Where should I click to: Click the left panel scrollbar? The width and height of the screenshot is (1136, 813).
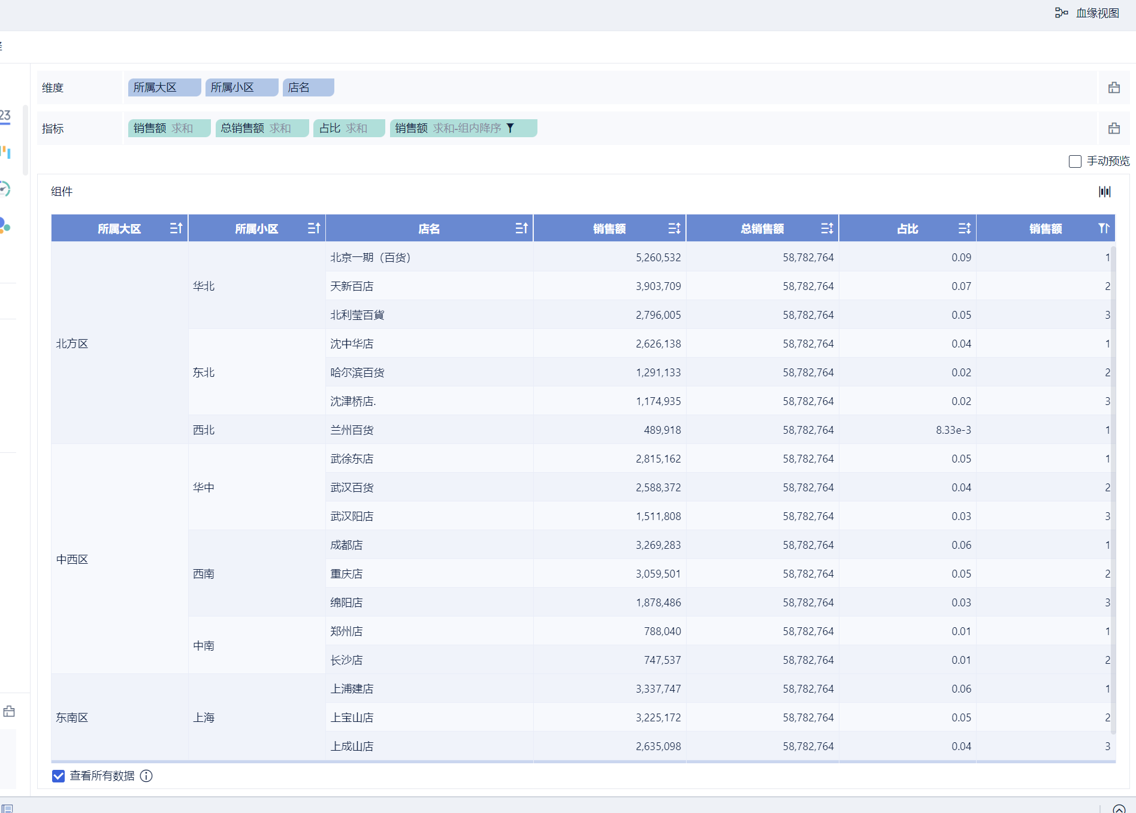point(25,141)
